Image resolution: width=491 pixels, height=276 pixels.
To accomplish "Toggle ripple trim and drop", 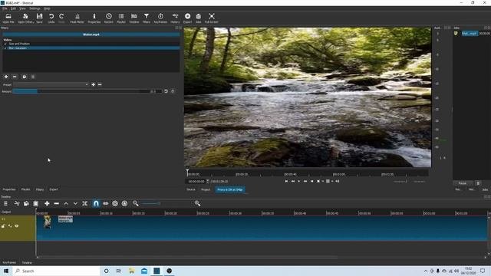I will [x=115, y=203].
